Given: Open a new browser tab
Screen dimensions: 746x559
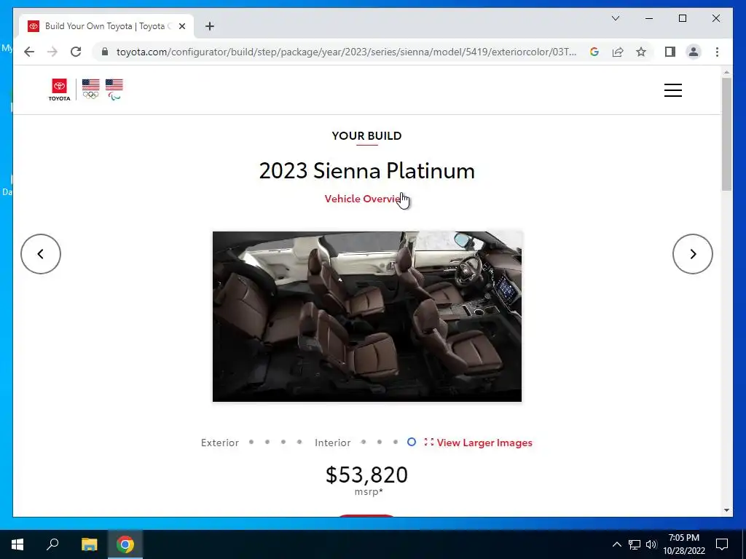Looking at the screenshot, I should tap(210, 27).
